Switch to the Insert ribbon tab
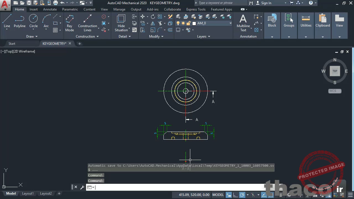 coord(34,9)
